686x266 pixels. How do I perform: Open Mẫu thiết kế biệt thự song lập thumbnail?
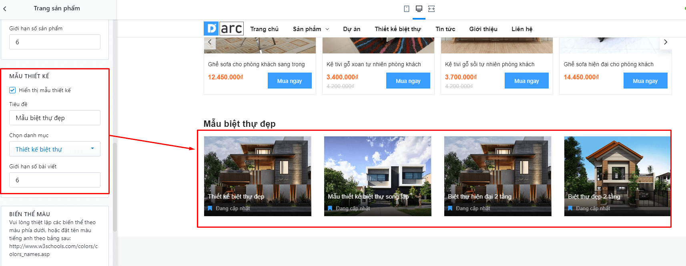pos(377,176)
